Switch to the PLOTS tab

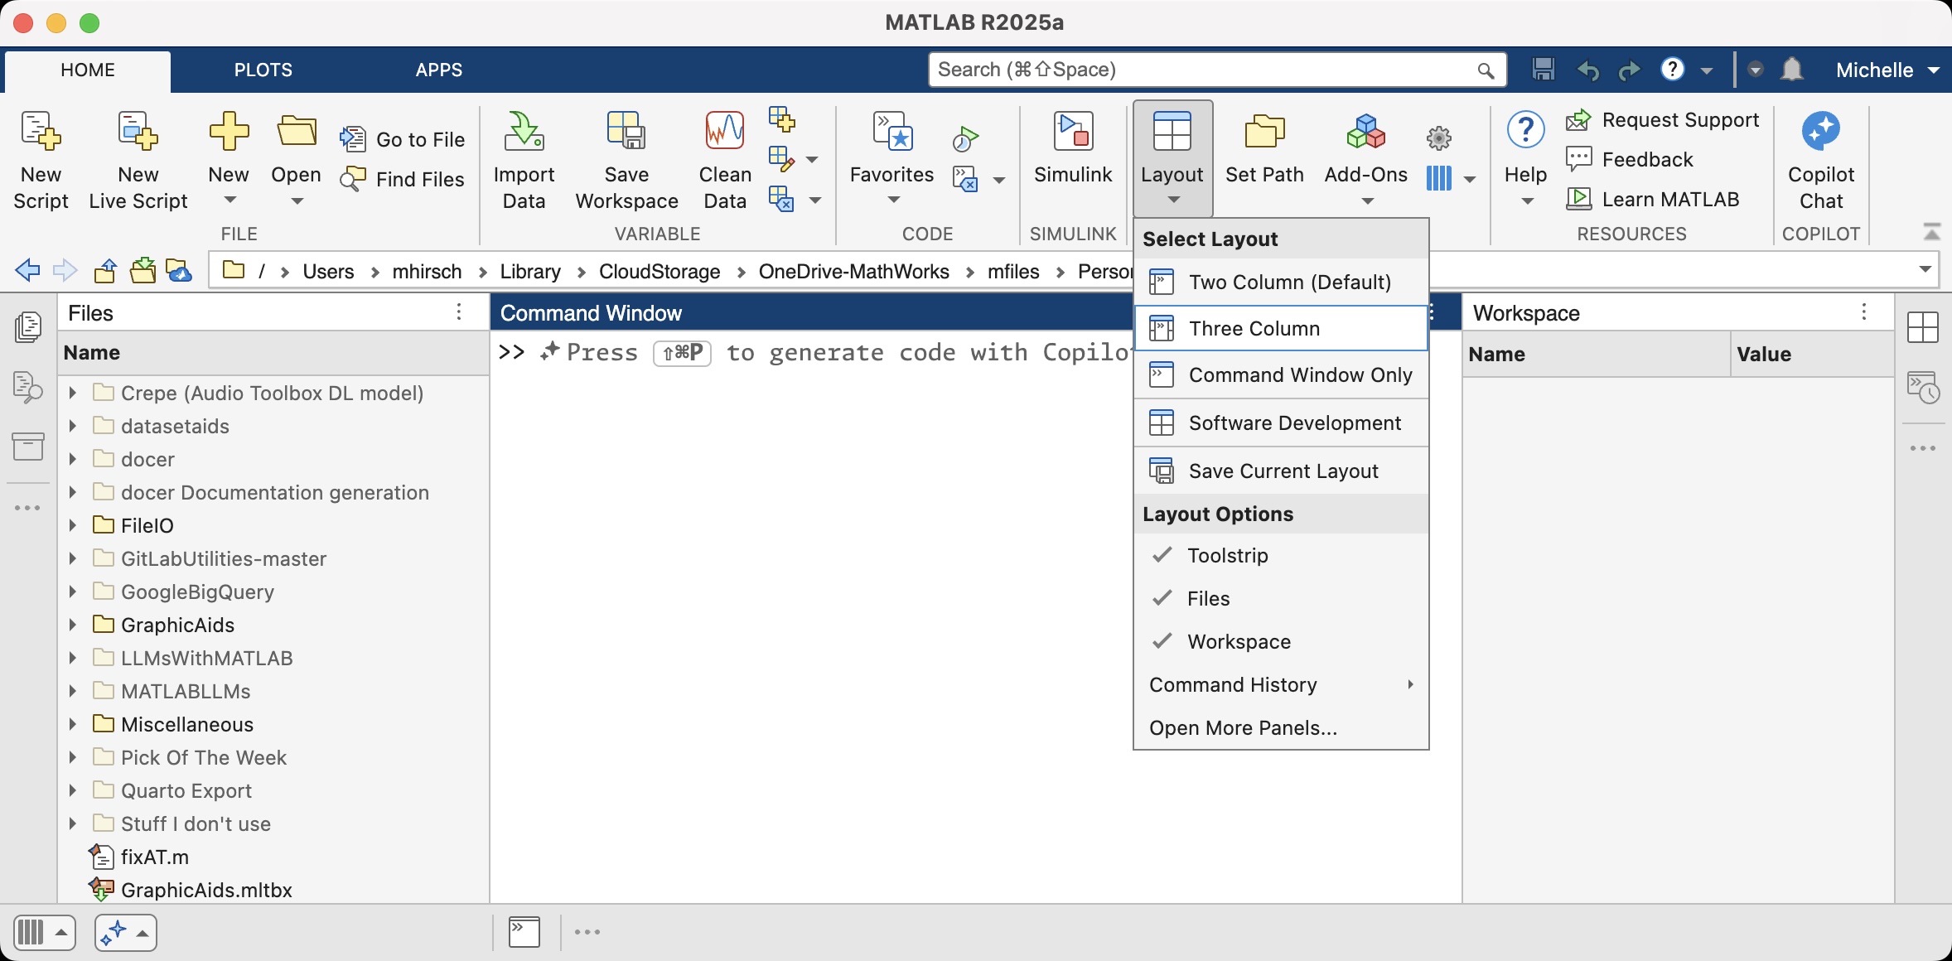[x=263, y=70]
